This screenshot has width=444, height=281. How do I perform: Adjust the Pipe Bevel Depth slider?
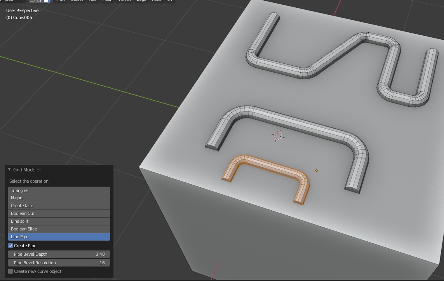(59, 254)
